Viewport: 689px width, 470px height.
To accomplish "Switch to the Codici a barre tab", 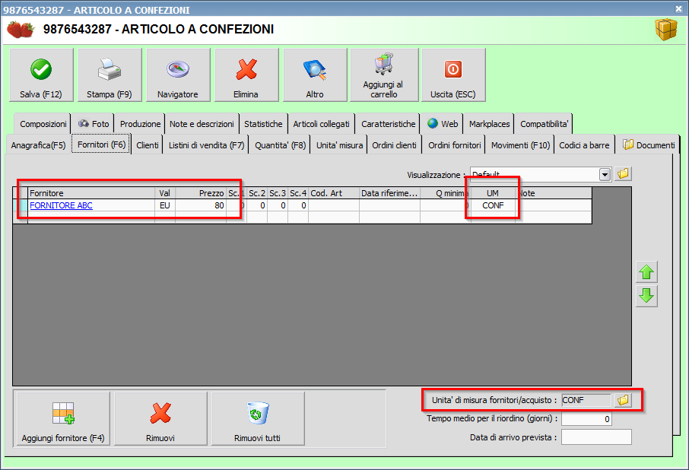I will pos(584,145).
